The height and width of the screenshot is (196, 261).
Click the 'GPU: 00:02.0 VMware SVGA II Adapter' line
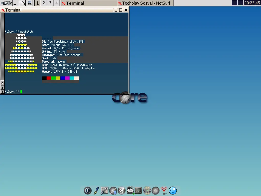pyautogui.click(x=69, y=68)
